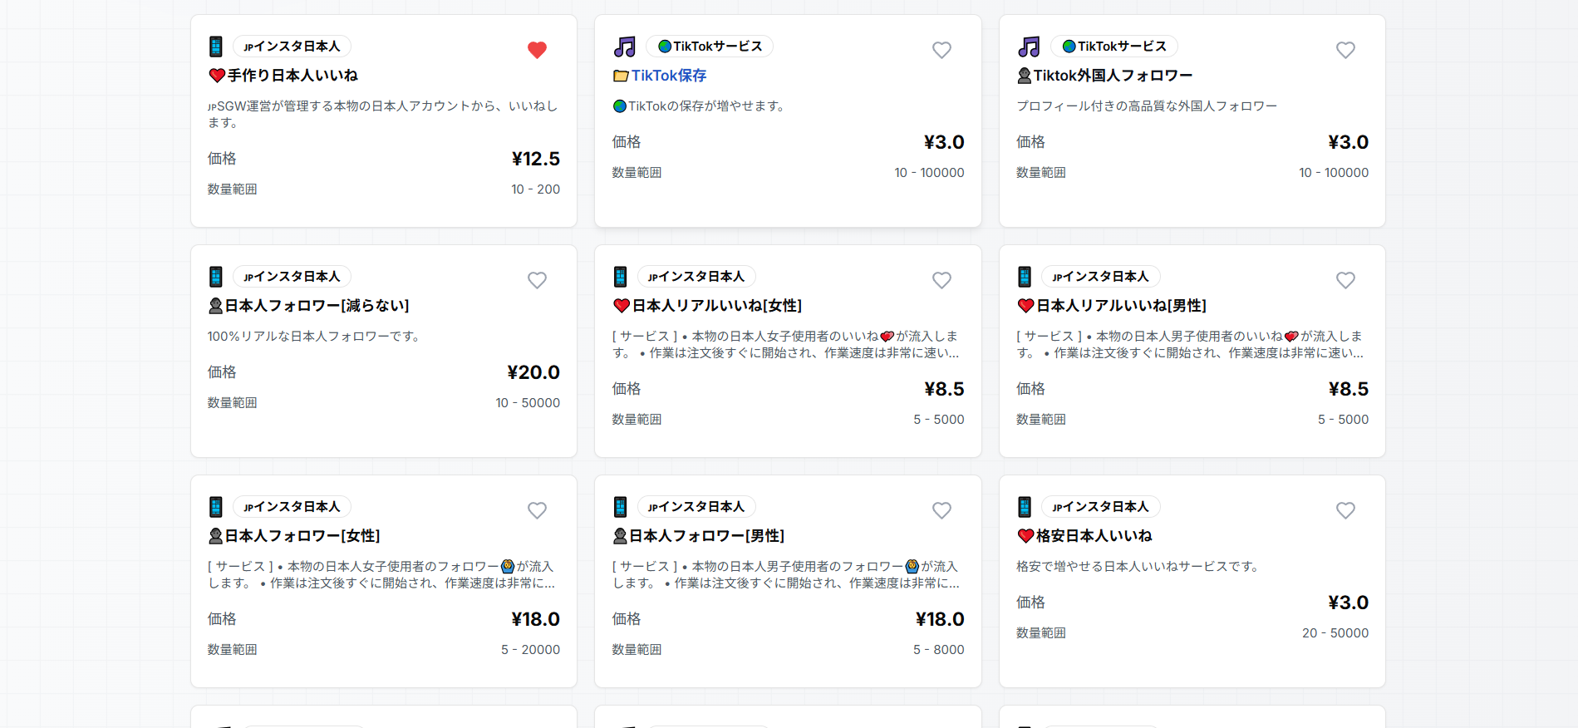Favorite 日本人フォロワー[減らない] with heart icon
This screenshot has height=728, width=1578.
coord(537,280)
